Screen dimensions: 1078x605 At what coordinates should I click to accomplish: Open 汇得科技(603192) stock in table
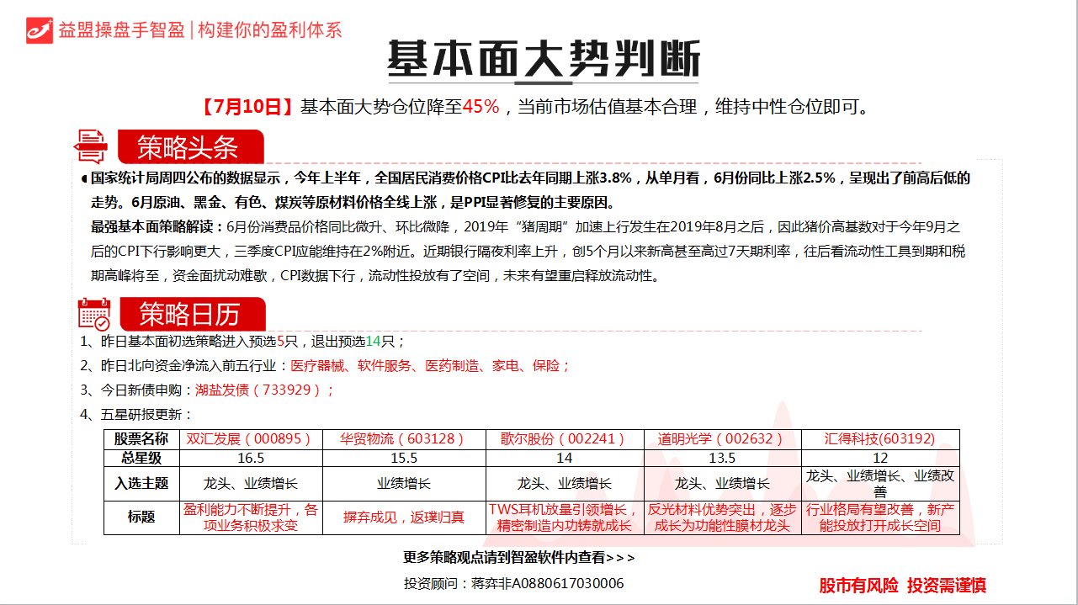[879, 439]
